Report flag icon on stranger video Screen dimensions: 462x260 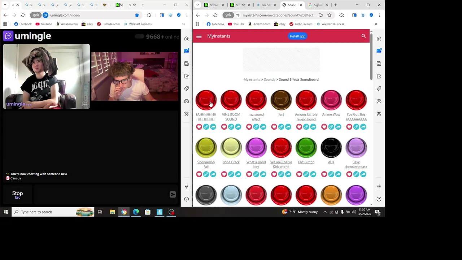point(85,104)
